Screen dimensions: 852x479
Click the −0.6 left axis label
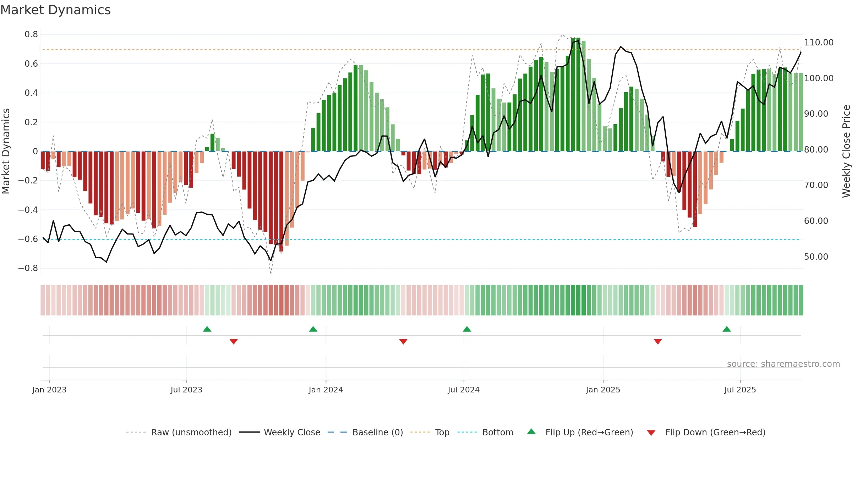(x=28, y=239)
